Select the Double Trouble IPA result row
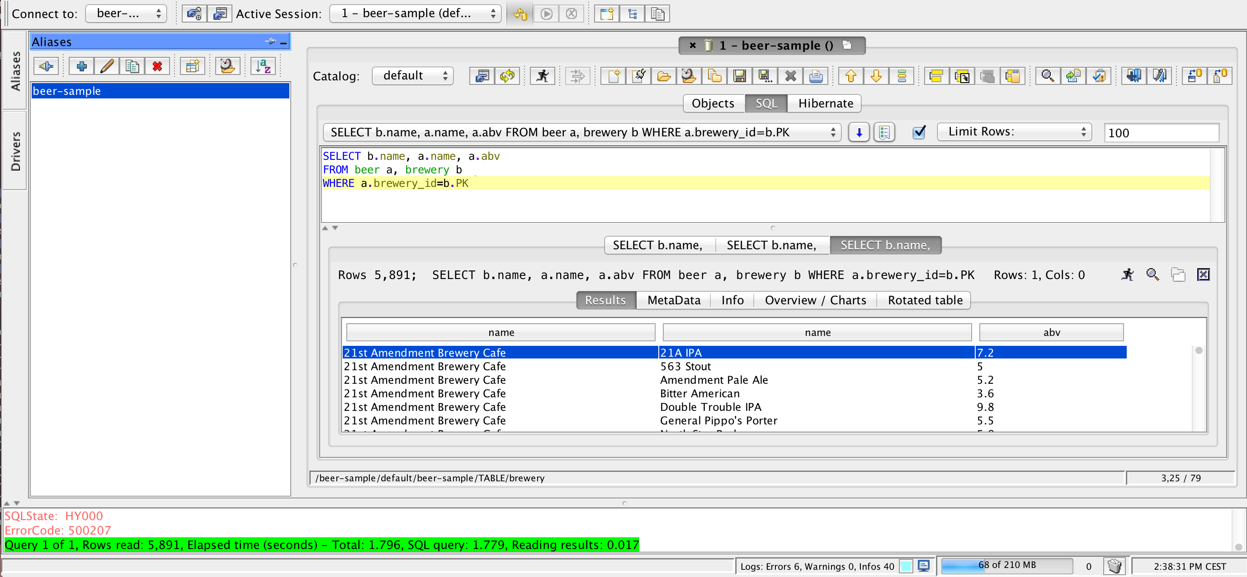Image resolution: width=1247 pixels, height=577 pixels. 734,407
